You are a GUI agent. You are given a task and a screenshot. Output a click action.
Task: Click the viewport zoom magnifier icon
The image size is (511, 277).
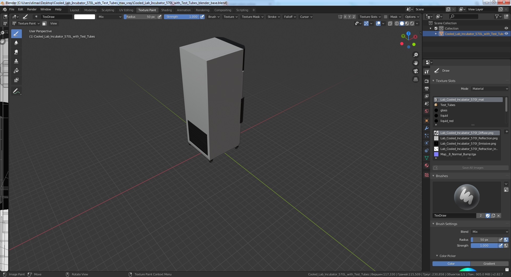tap(415, 55)
